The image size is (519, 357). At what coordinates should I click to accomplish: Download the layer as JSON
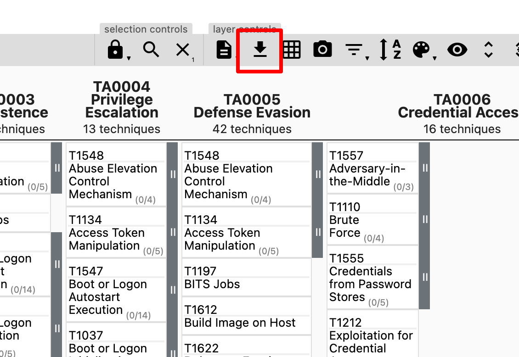click(260, 50)
